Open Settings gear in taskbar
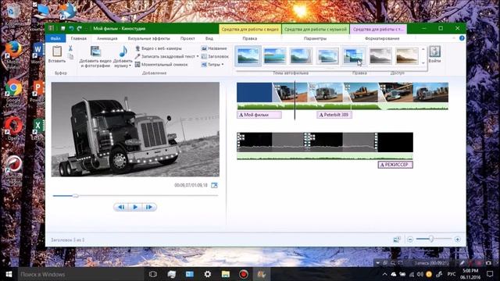500x281 pixels. 208,274
